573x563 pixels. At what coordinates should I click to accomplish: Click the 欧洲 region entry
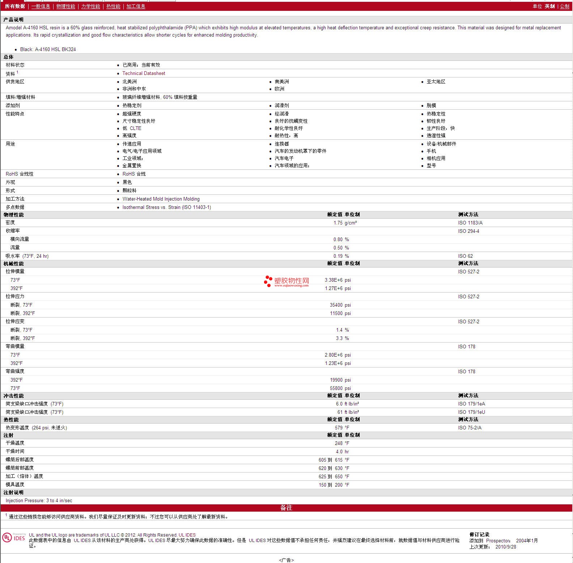[279, 89]
